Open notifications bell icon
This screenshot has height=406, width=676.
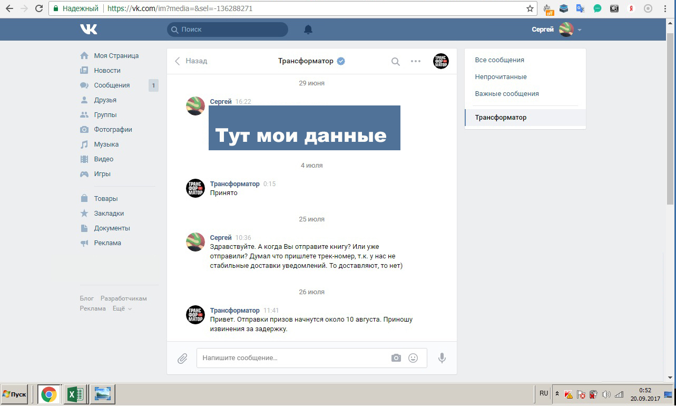coord(308,30)
